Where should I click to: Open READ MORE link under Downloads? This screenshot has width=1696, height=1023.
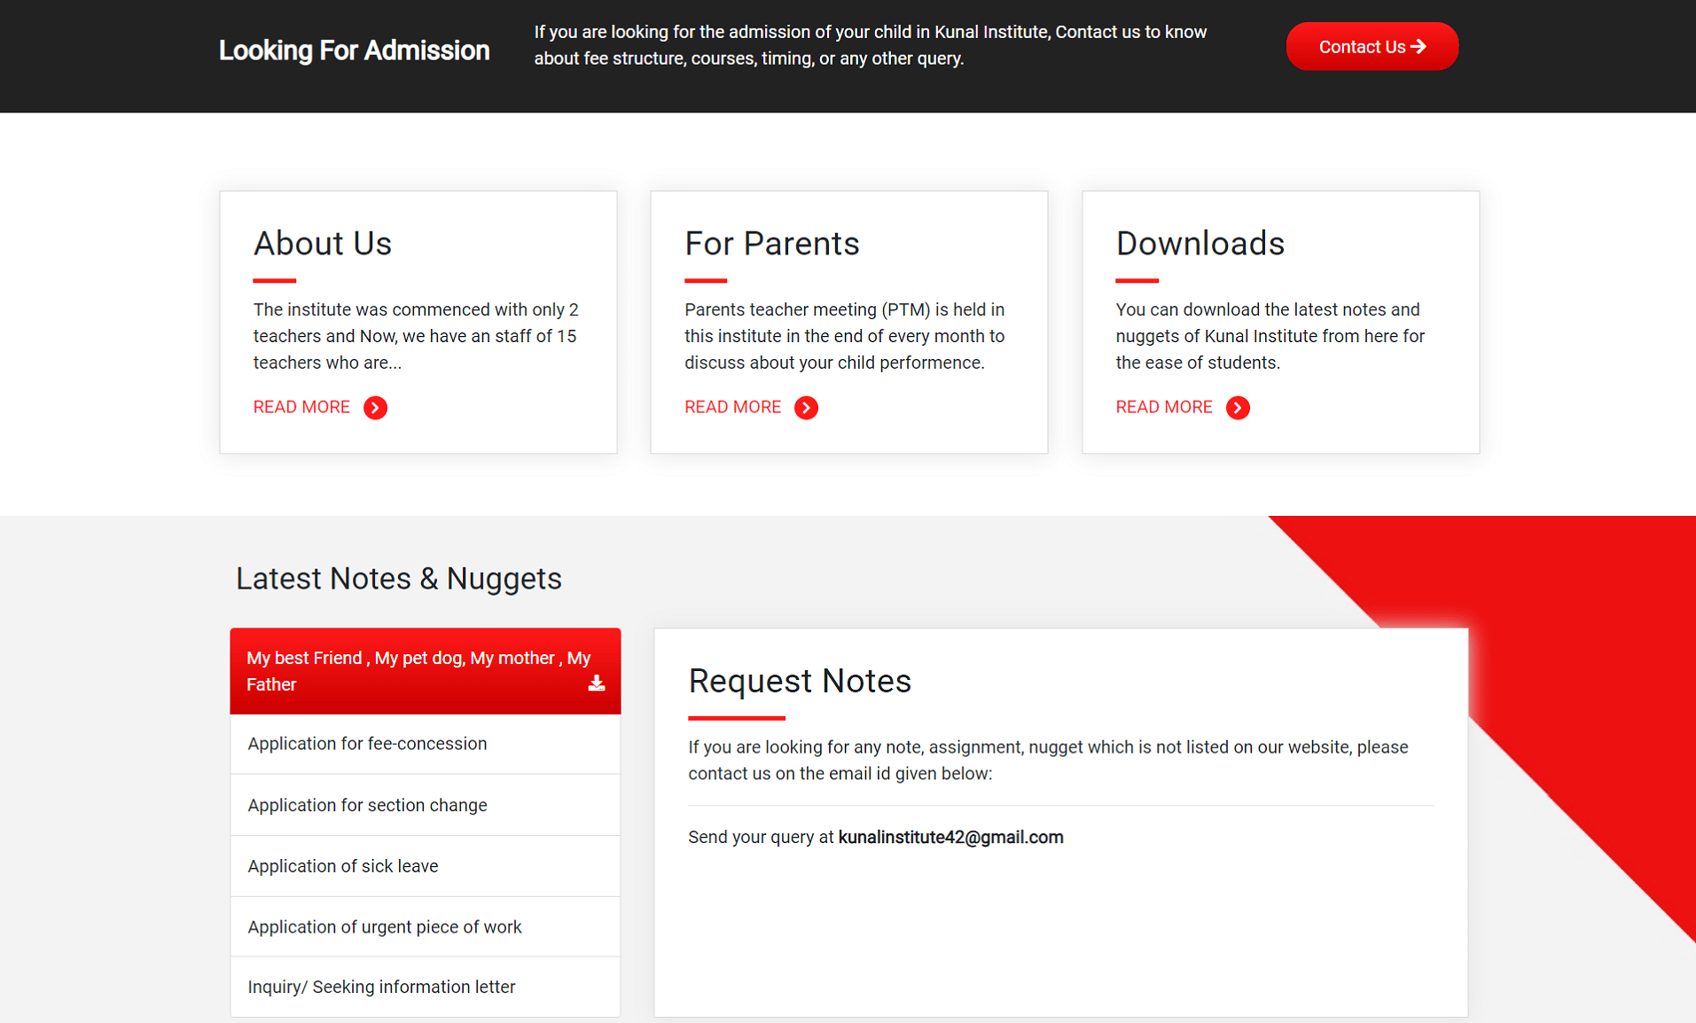tap(1163, 407)
